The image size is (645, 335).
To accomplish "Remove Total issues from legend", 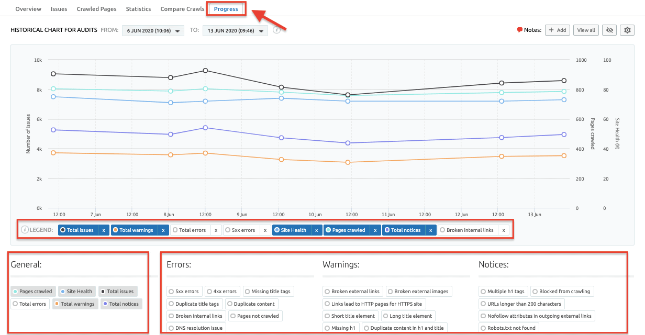I will [x=104, y=230].
